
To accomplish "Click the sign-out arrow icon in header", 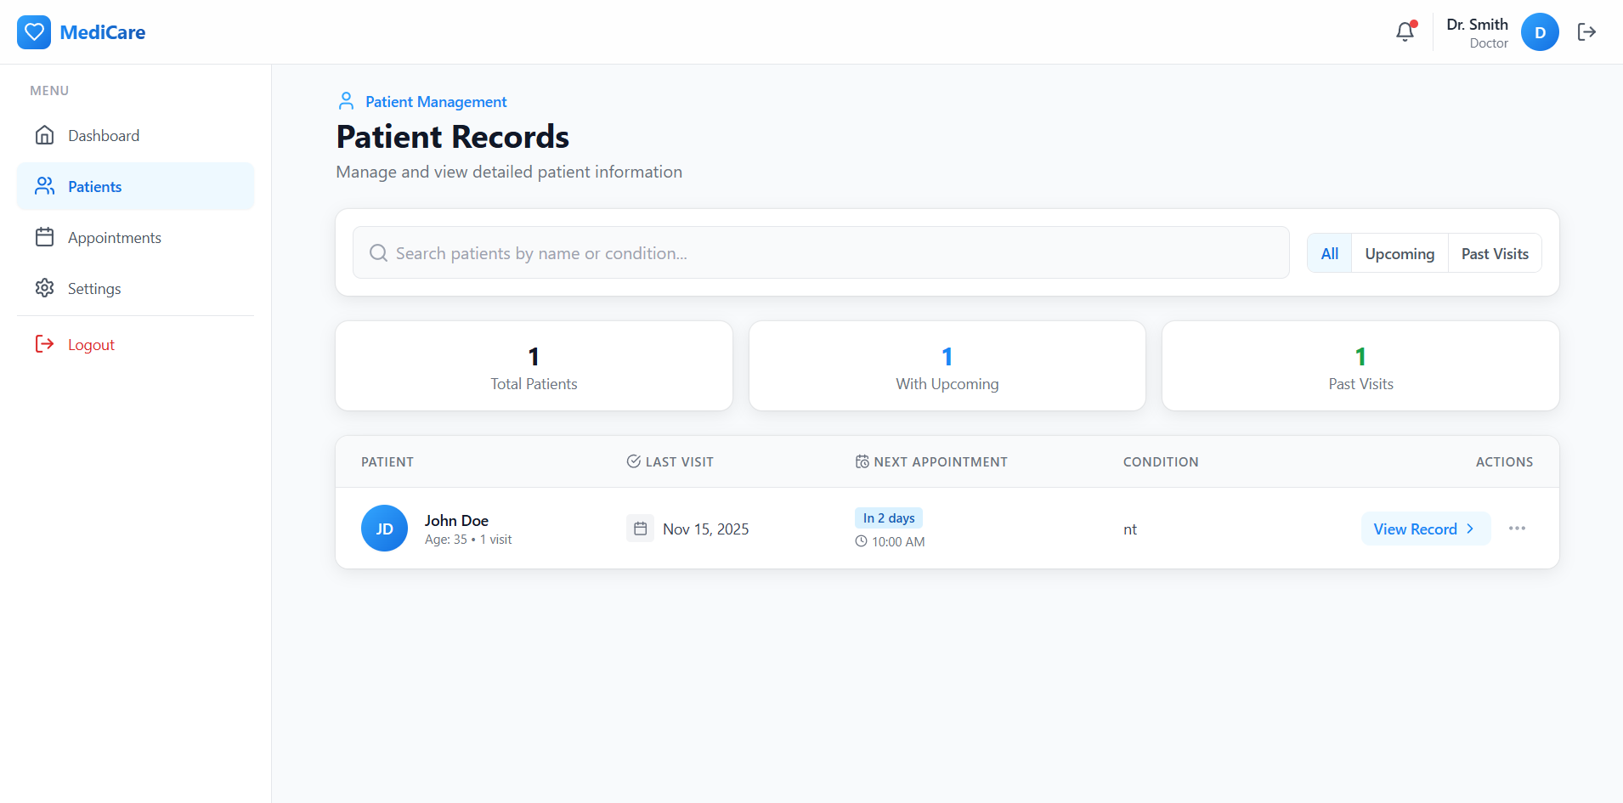I will coord(1586,32).
